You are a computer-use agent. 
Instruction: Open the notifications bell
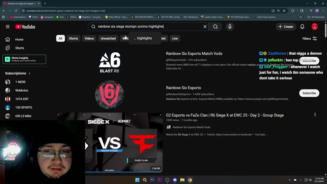coord(302,27)
